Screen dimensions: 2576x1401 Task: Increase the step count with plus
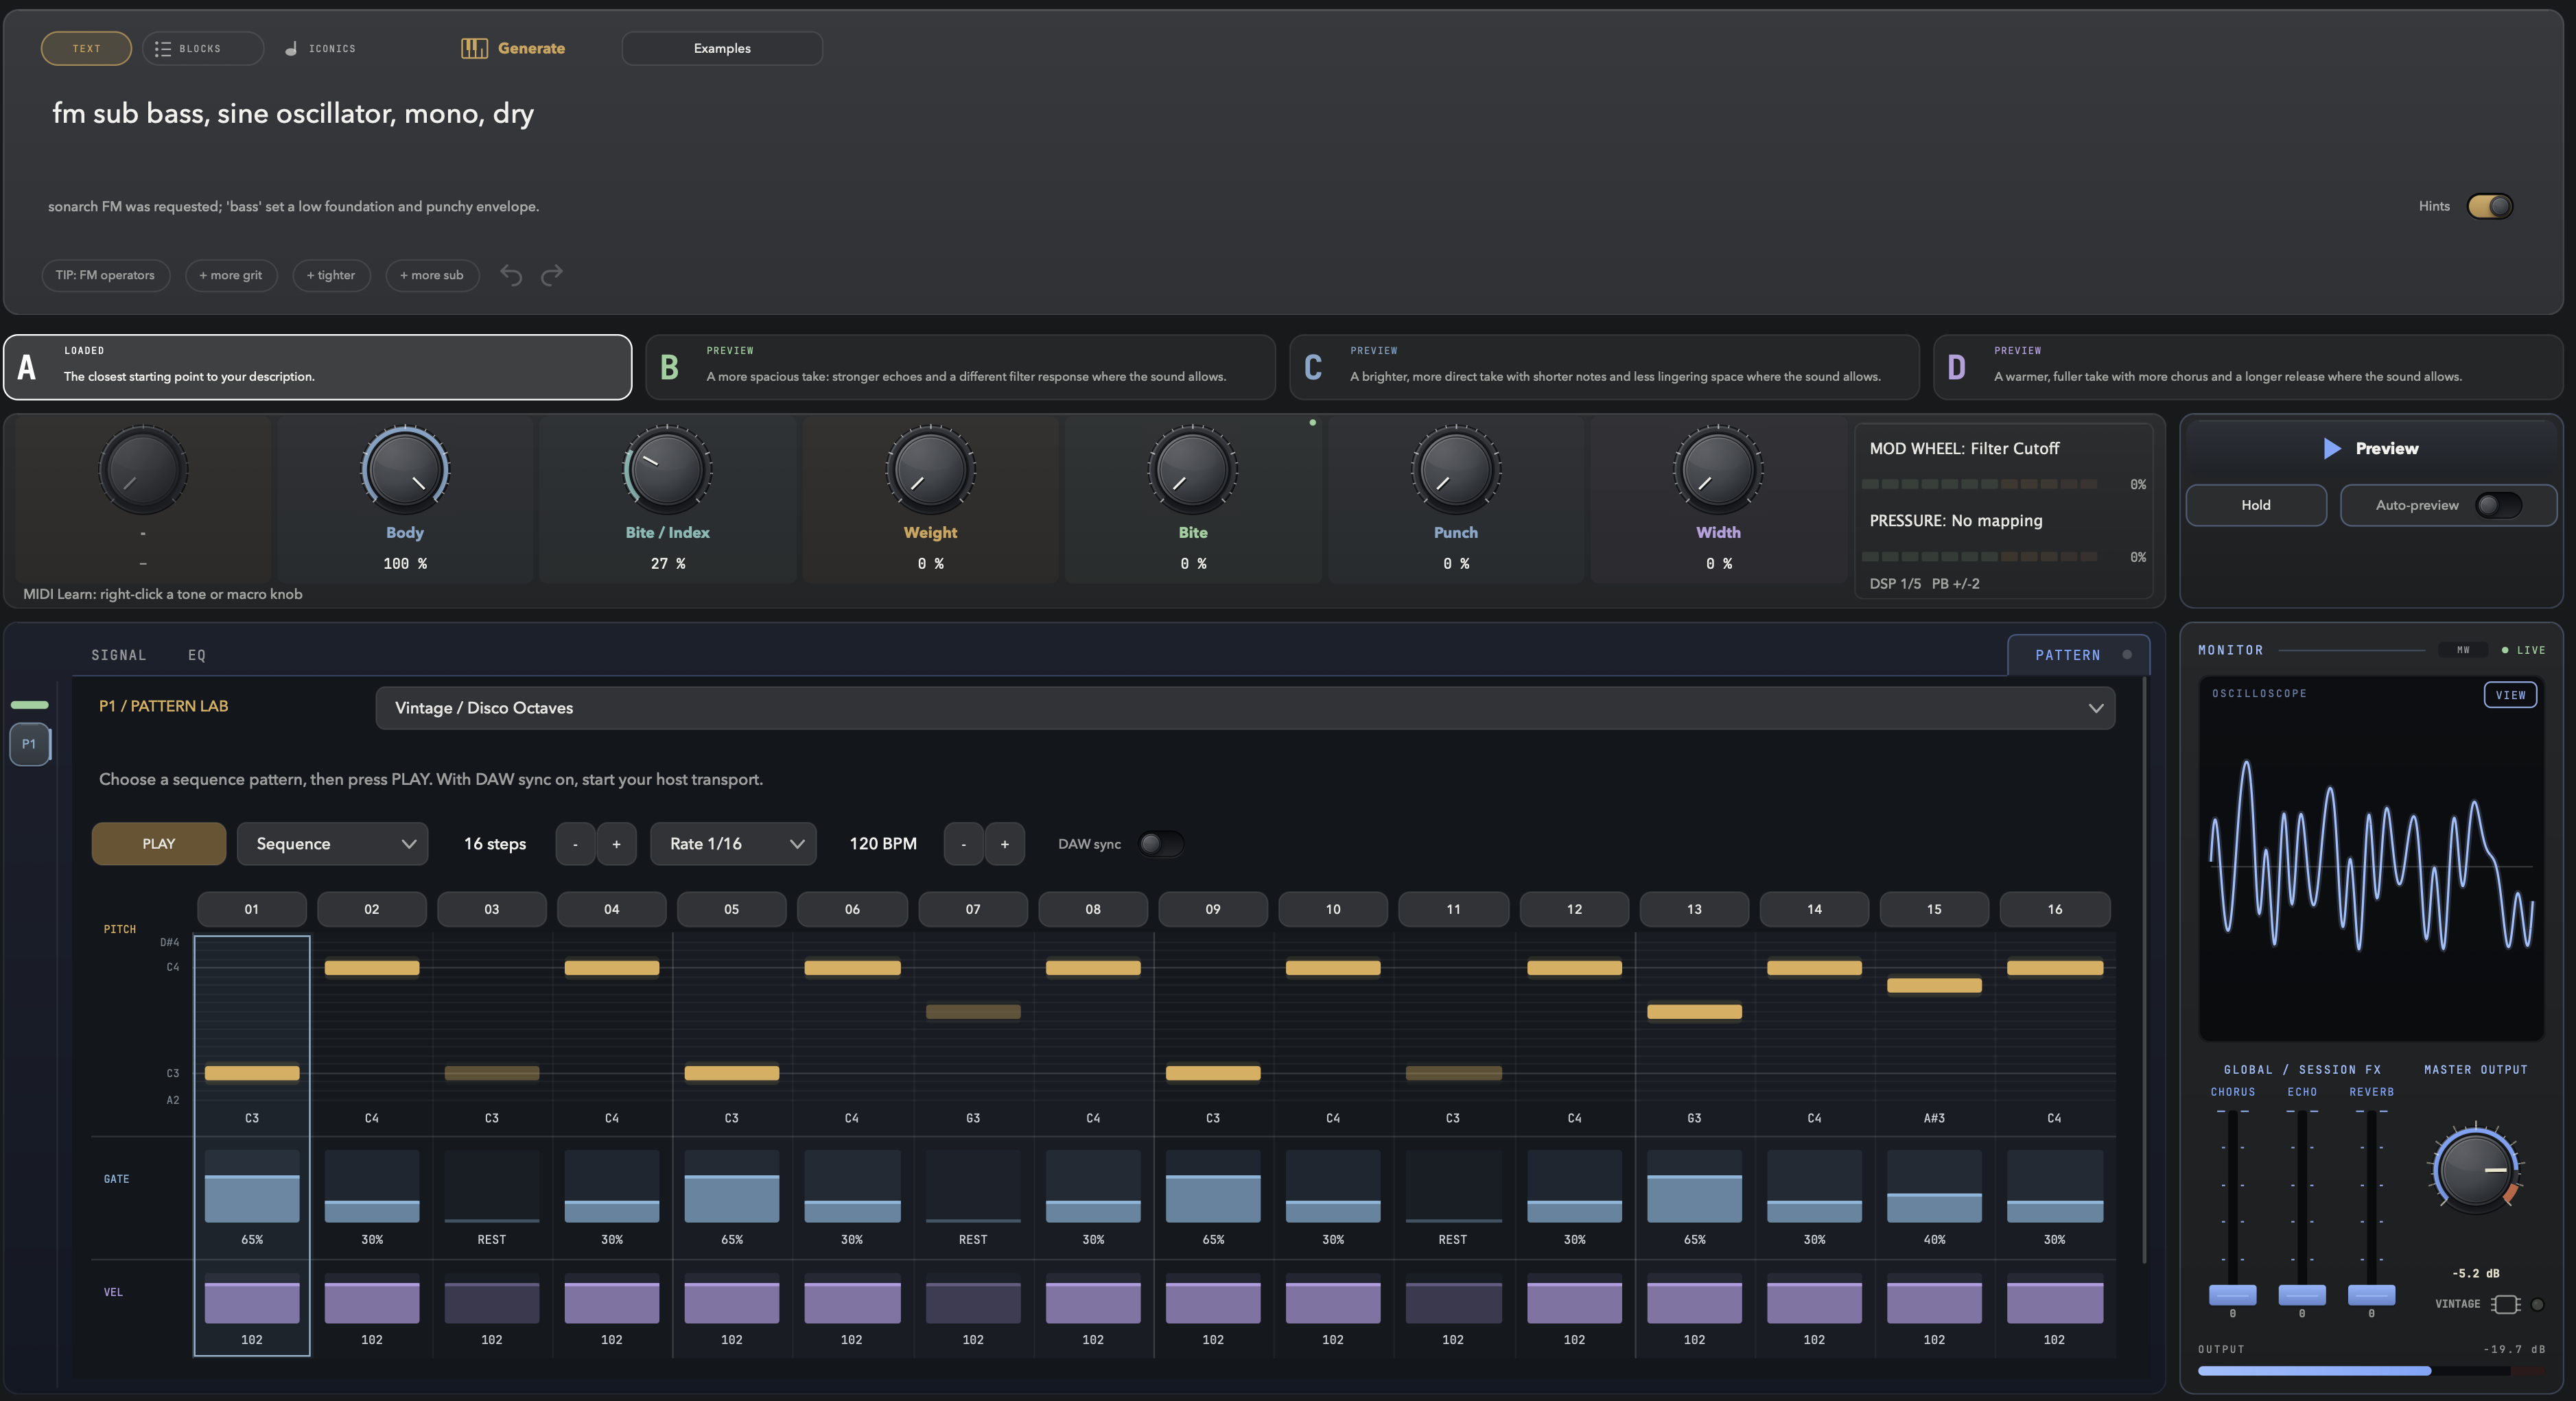click(x=616, y=844)
